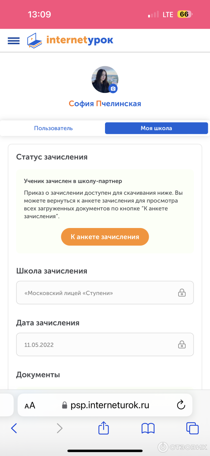
Task: Tap the camera icon on avatar
Action: coord(113,89)
